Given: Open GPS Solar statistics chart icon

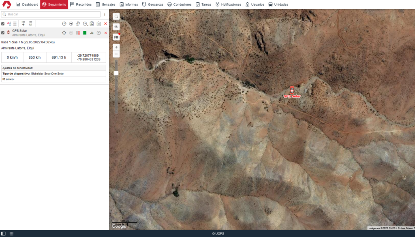Looking at the screenshot, I should [x=92, y=33].
